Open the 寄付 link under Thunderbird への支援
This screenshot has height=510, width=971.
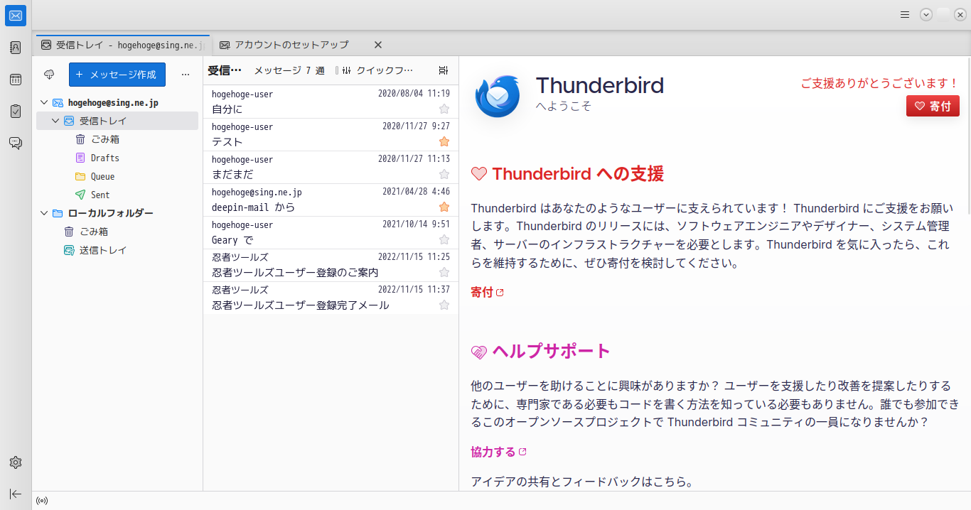(x=487, y=293)
